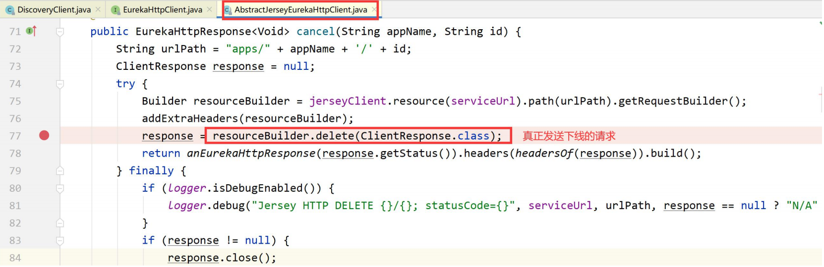Viewport: 824px width, 267px height.
Task: Collapse the cancel method fold marker on line 71
Action: pyautogui.click(x=60, y=32)
